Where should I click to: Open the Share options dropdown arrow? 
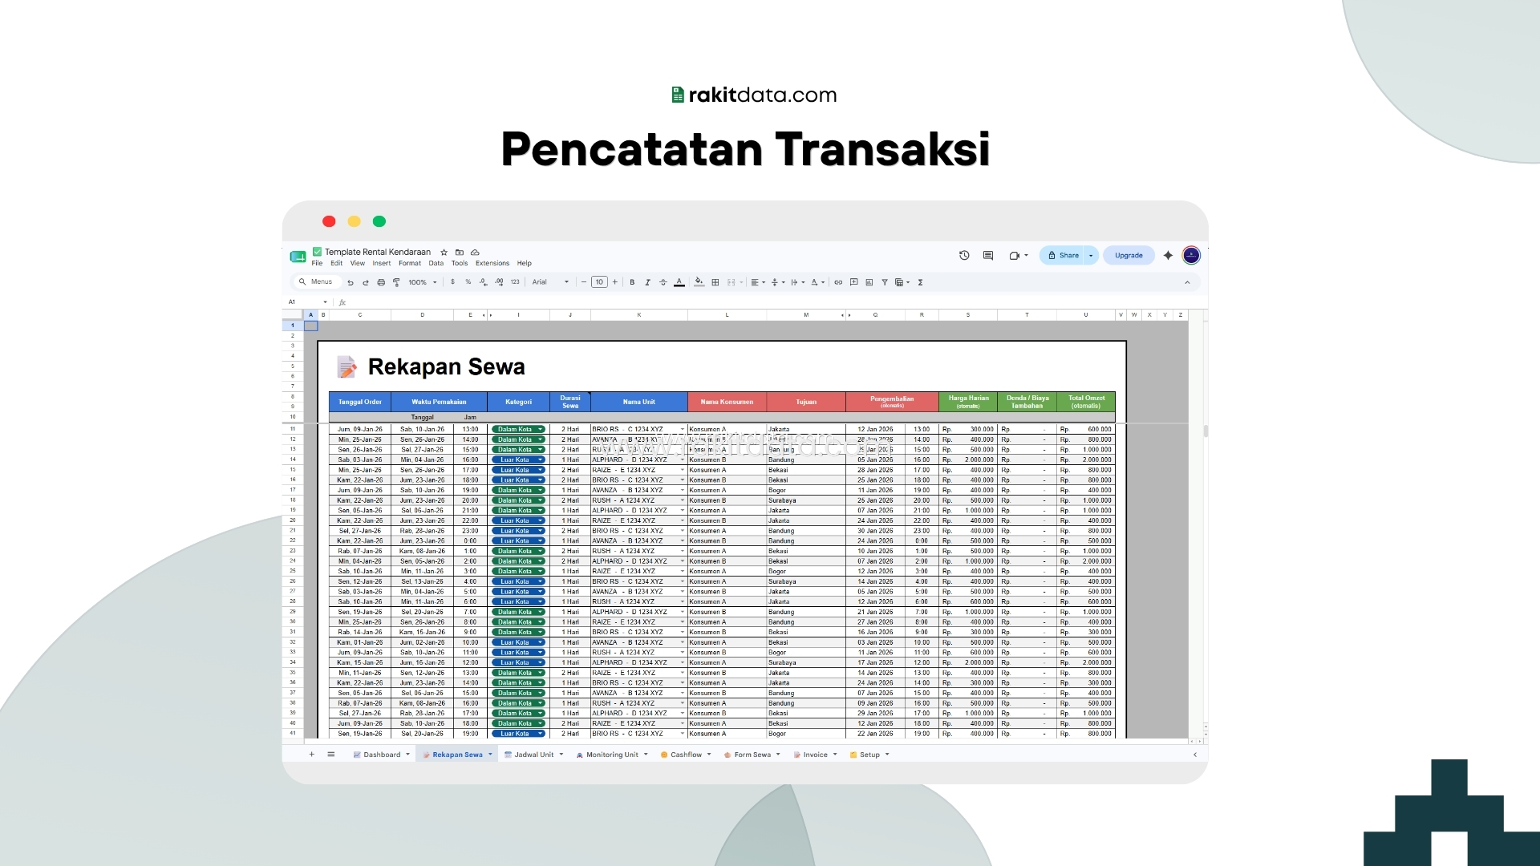coord(1091,256)
